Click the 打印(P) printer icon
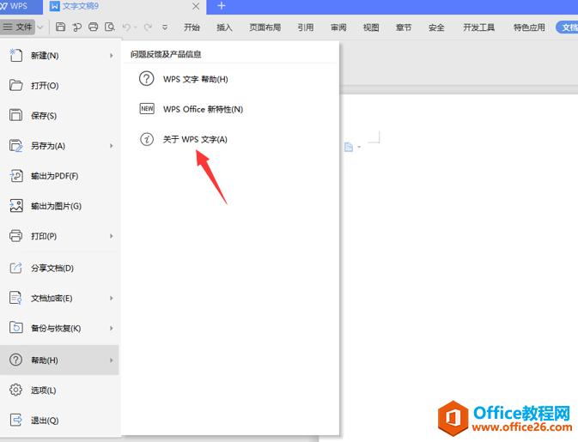The image size is (578, 442). click(x=15, y=236)
